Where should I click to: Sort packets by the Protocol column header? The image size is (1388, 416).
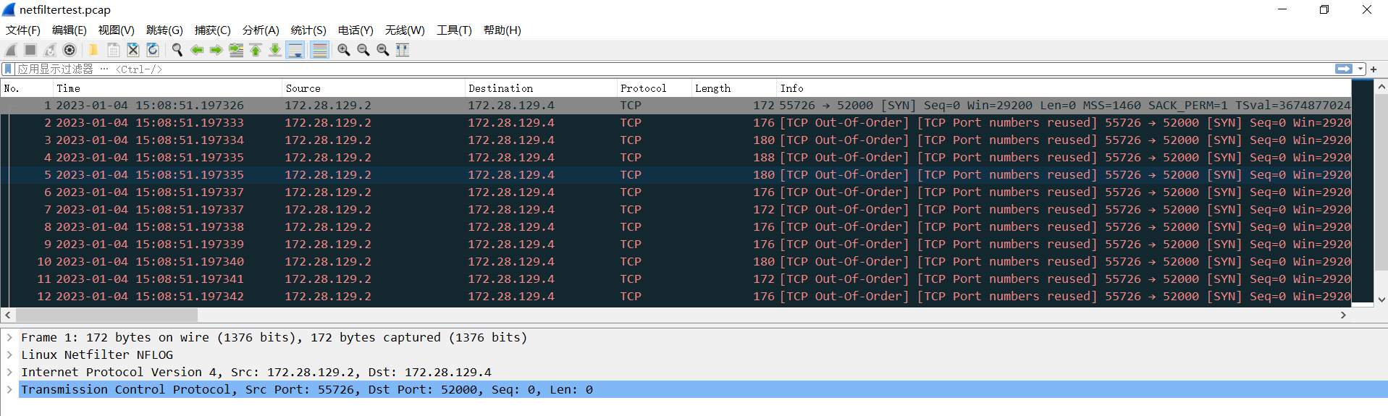(x=643, y=88)
